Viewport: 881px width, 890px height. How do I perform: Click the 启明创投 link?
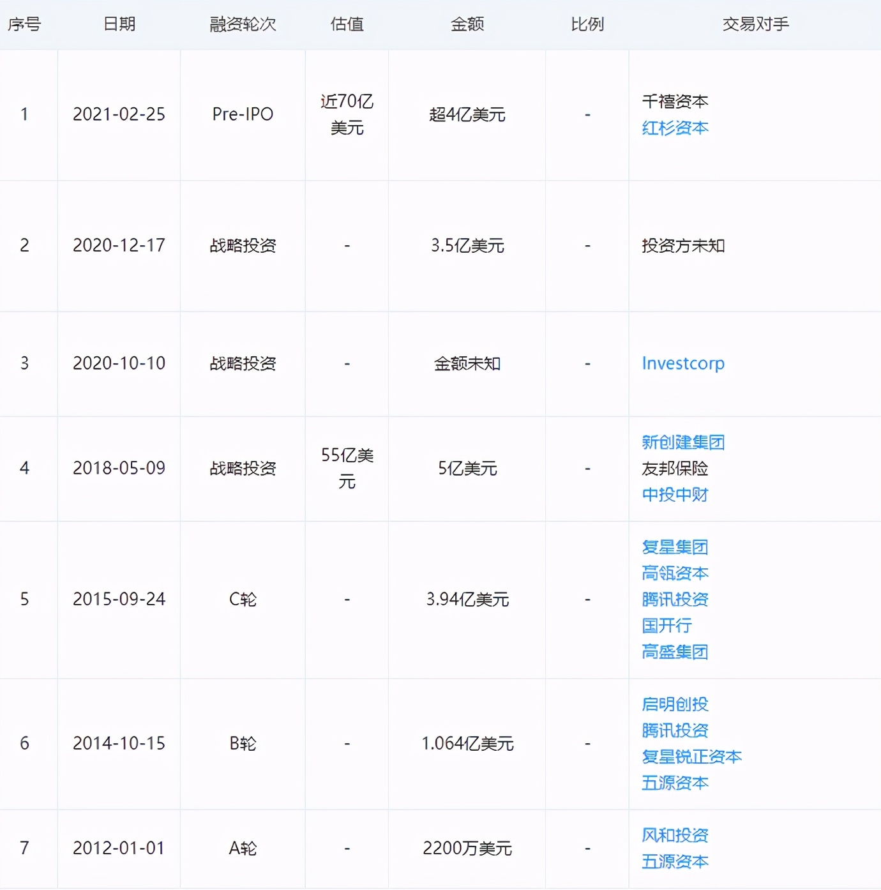click(x=675, y=704)
